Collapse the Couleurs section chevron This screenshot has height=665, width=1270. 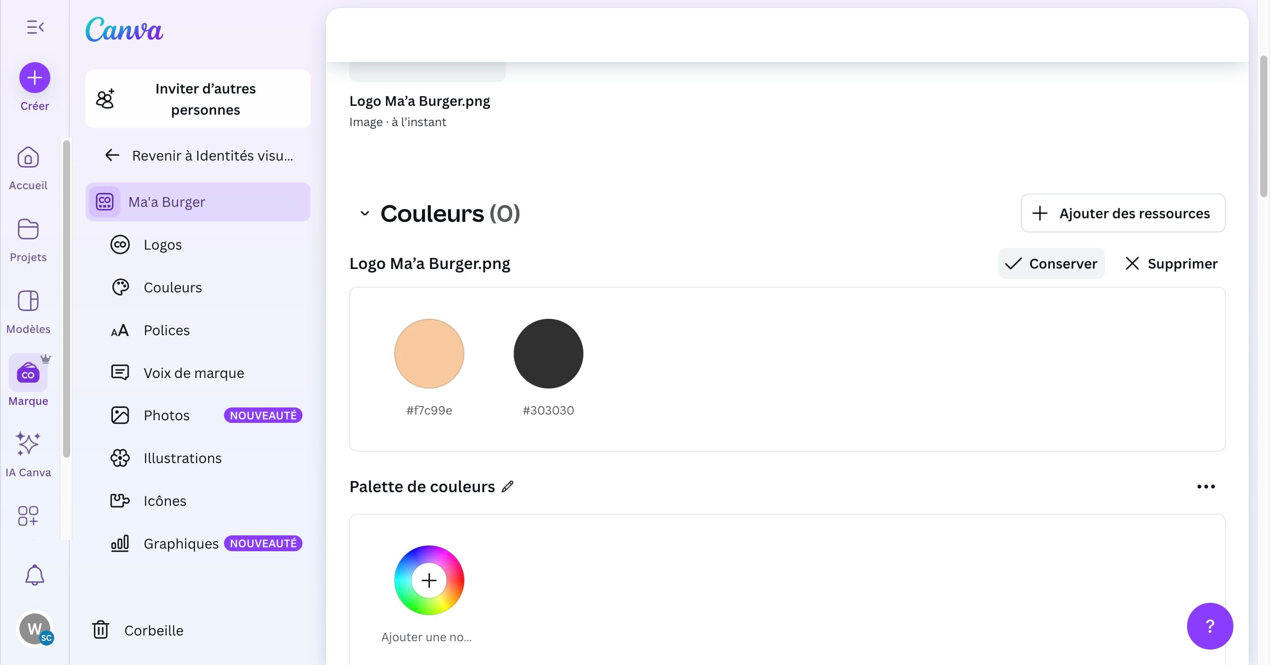tap(365, 213)
